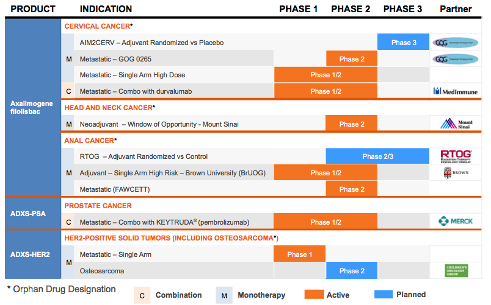Click the PHASE 1 column header

click(299, 9)
